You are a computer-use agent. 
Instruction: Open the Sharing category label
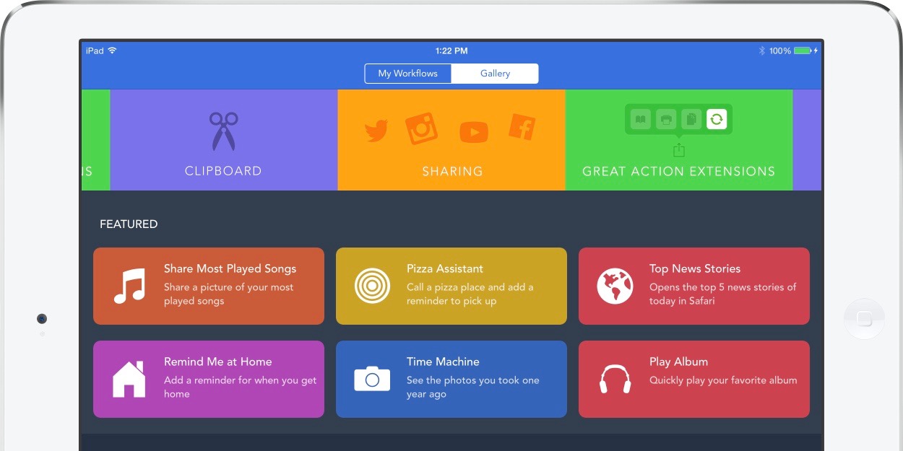point(452,171)
